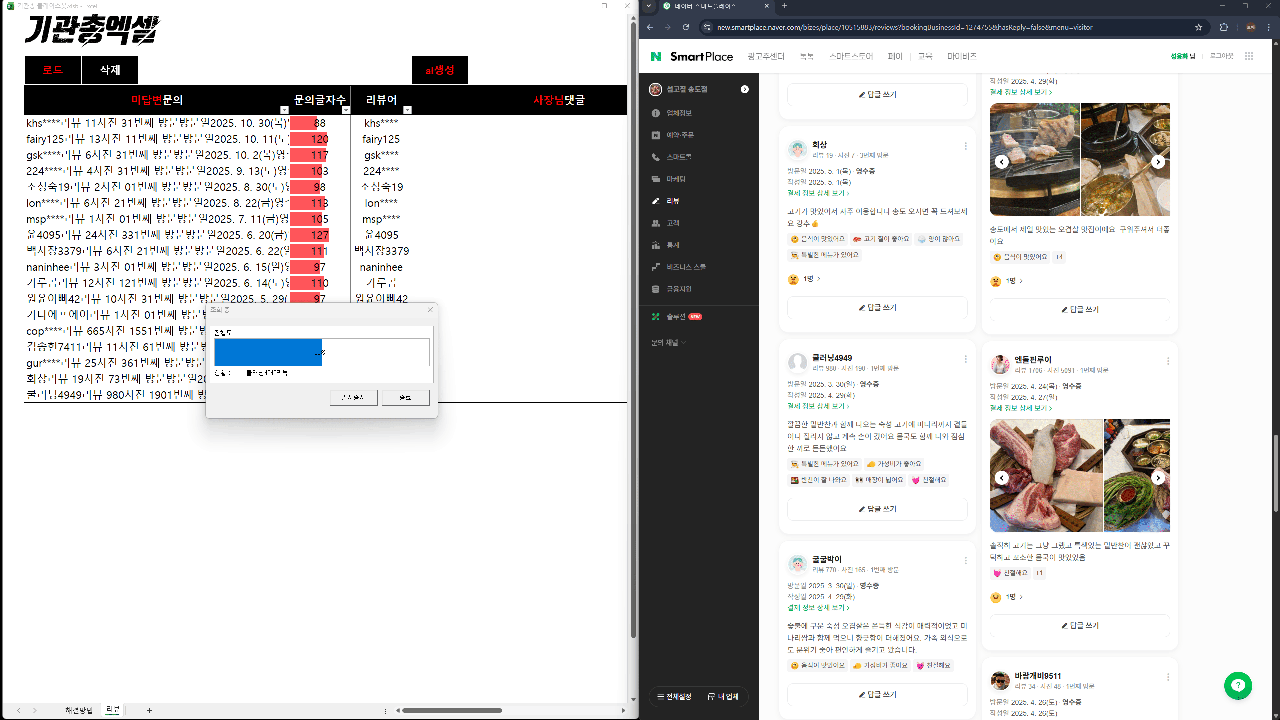Open the 문의글자수 column filter dropdown

[x=346, y=110]
